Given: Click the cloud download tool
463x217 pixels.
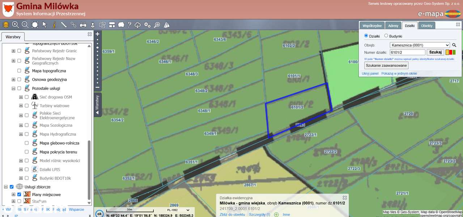Looking at the screenshot, I should pos(138,25).
